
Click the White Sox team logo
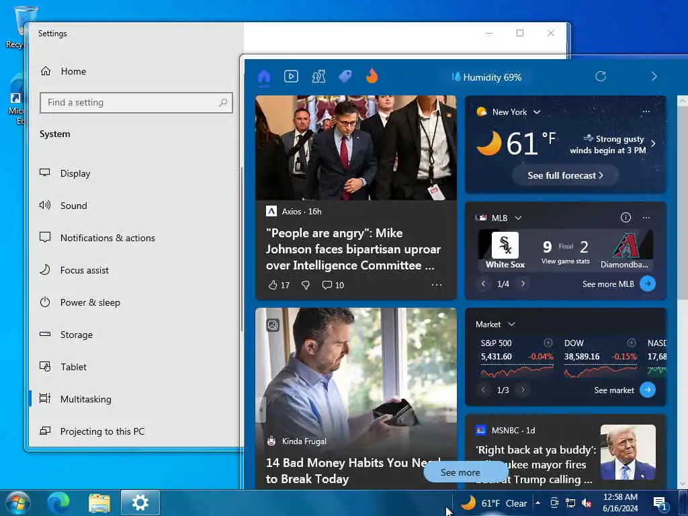(x=505, y=245)
